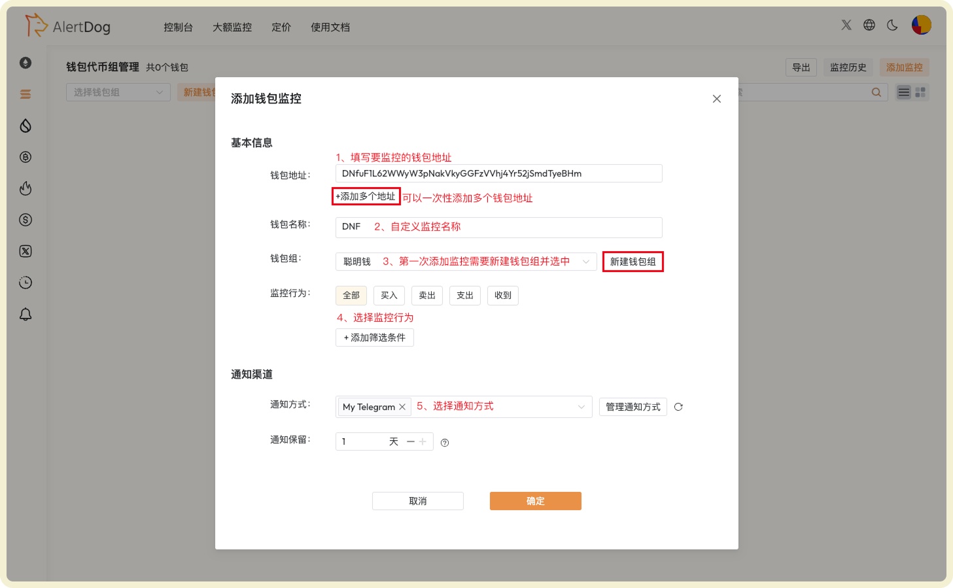
Task: Open the notification bell icon in the sidebar
Action: (25, 314)
